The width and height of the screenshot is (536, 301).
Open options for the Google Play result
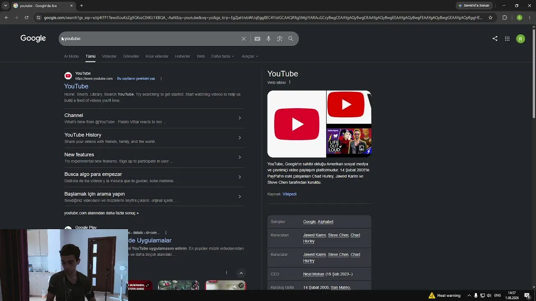pyautogui.click(x=166, y=232)
